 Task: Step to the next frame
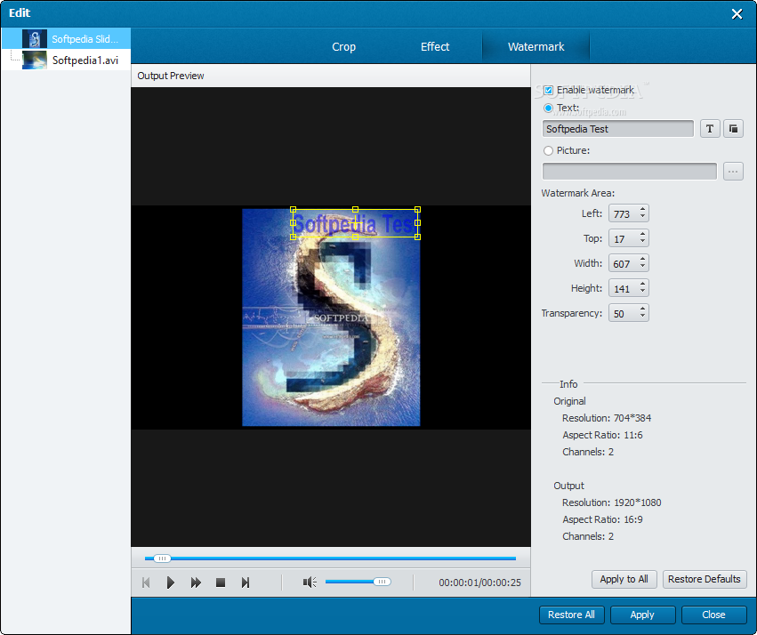point(246,583)
